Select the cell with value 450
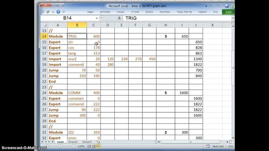269x151 pixels. click(x=149, y=59)
